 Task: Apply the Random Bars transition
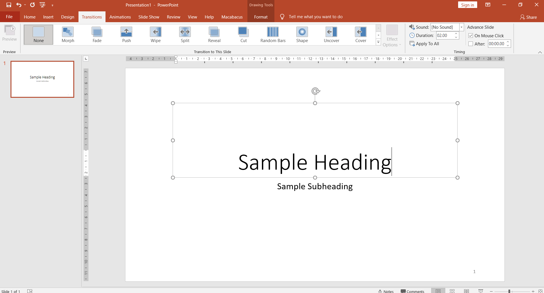coord(272,34)
